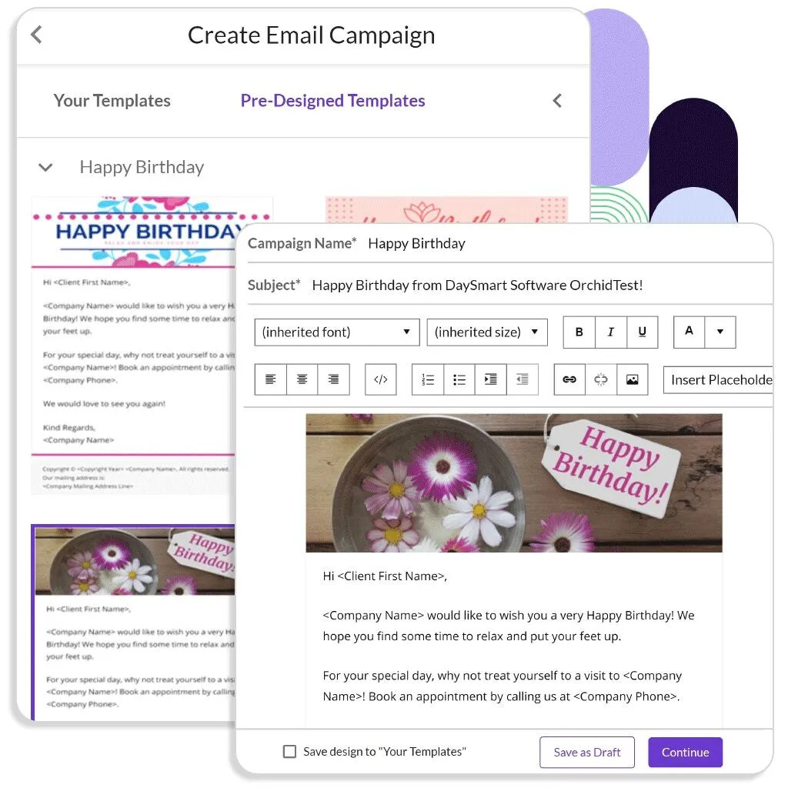Insert a hyperlink with link icon
Viewport: 788px width, 788px height.
coord(569,379)
